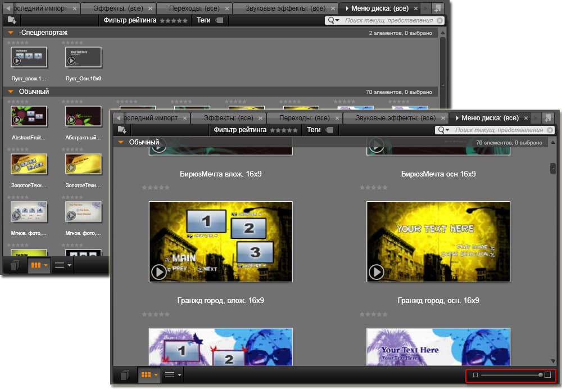Collapse Спецрепортаж section in back window
The height and width of the screenshot is (389, 562).
(11, 33)
